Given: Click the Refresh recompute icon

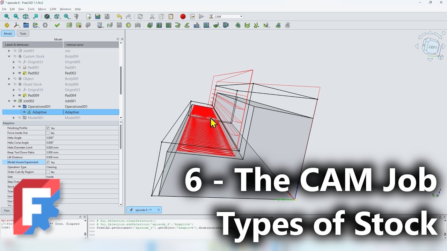Looking at the screenshot, I should pos(140,16).
